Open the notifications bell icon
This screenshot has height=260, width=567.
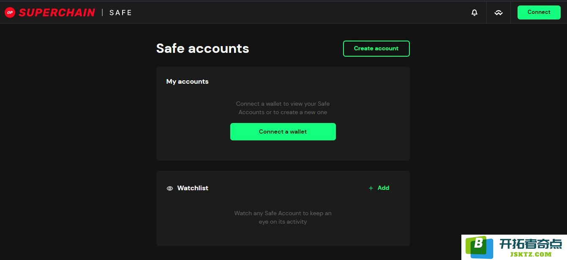coord(474,13)
